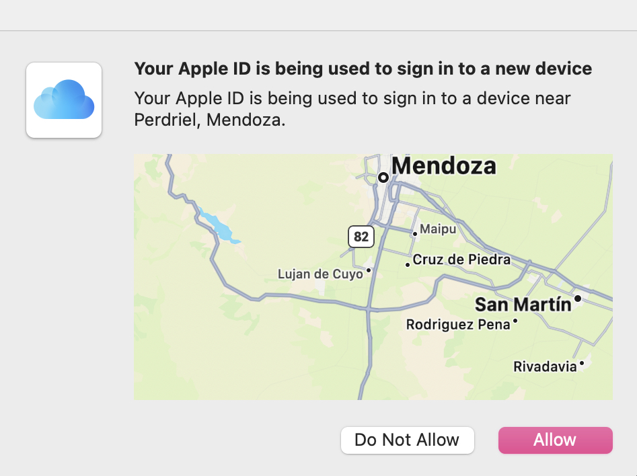This screenshot has height=476, width=637.
Task: Select the Route 82 highway shield icon
Action: coord(361,237)
